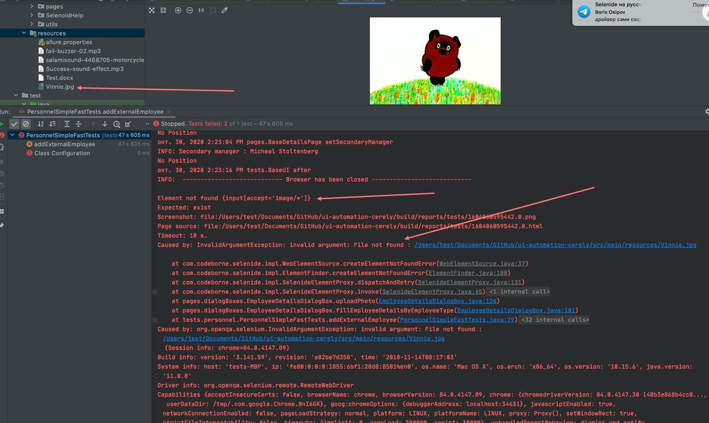The image size is (709, 423).
Task: Collapse the PersonnelSimpleFastTests result node
Action: coord(12,135)
